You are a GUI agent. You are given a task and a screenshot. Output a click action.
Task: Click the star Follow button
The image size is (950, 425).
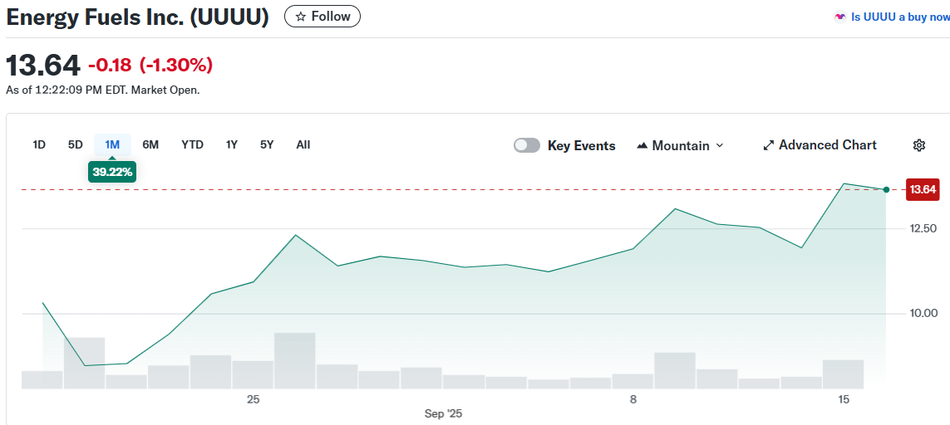click(322, 17)
